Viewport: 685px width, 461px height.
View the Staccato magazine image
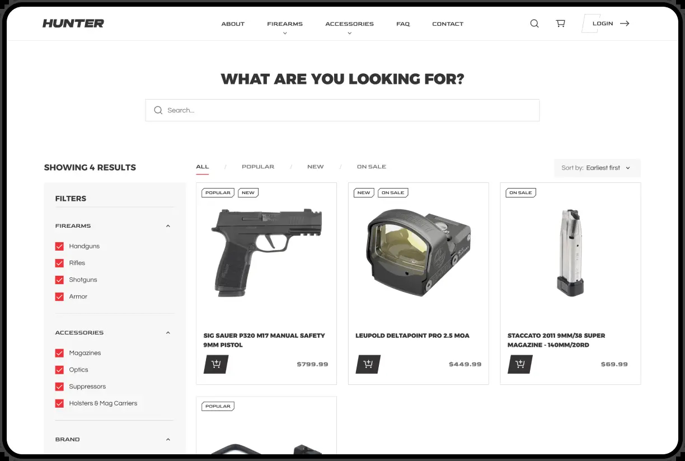pos(570,252)
